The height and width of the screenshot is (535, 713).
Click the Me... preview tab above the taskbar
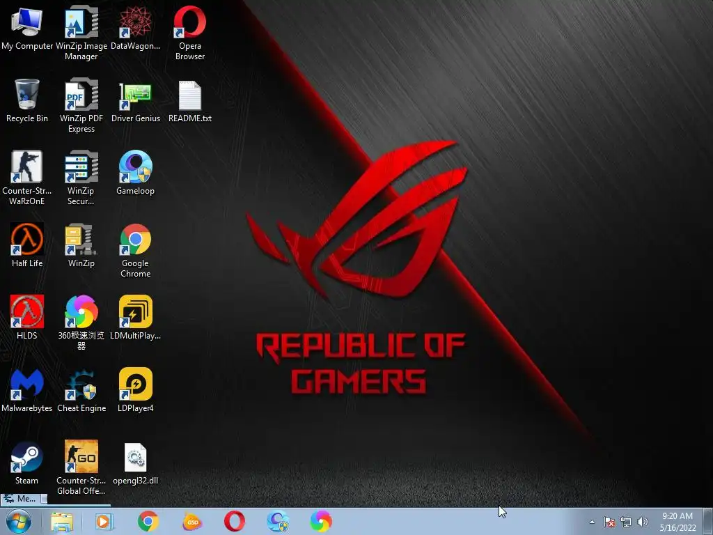point(24,499)
